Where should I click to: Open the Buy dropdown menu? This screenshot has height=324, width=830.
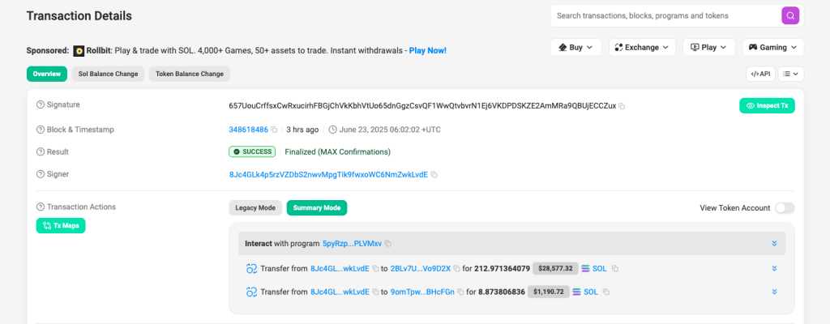575,48
